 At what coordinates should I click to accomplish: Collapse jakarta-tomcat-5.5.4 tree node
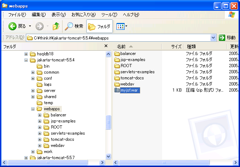pos(26,60)
